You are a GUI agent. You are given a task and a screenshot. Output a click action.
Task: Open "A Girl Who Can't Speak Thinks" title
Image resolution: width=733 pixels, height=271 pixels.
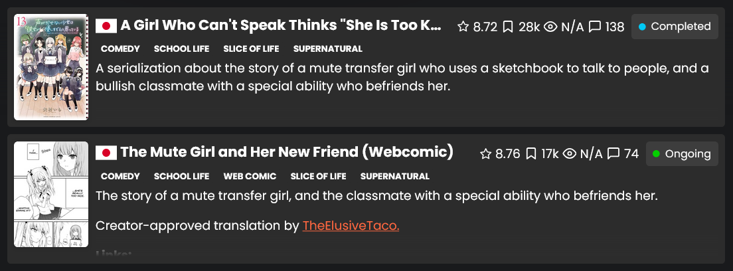point(280,26)
